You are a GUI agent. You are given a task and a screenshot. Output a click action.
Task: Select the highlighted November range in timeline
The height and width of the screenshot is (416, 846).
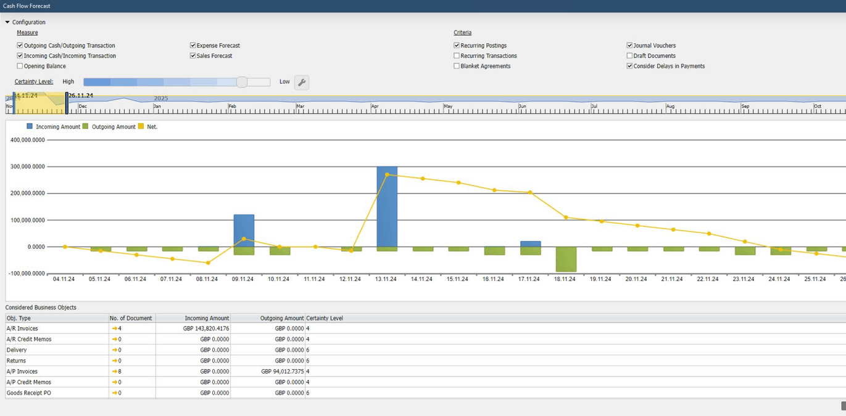(x=39, y=103)
